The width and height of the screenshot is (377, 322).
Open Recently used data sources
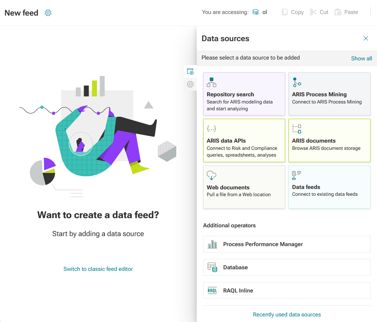click(x=286, y=314)
